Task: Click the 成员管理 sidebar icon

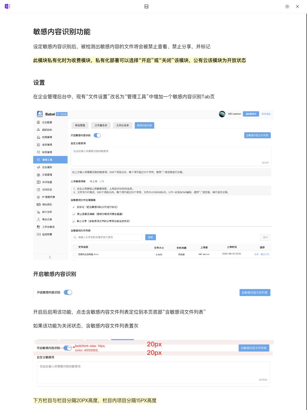Action: tap(38, 145)
